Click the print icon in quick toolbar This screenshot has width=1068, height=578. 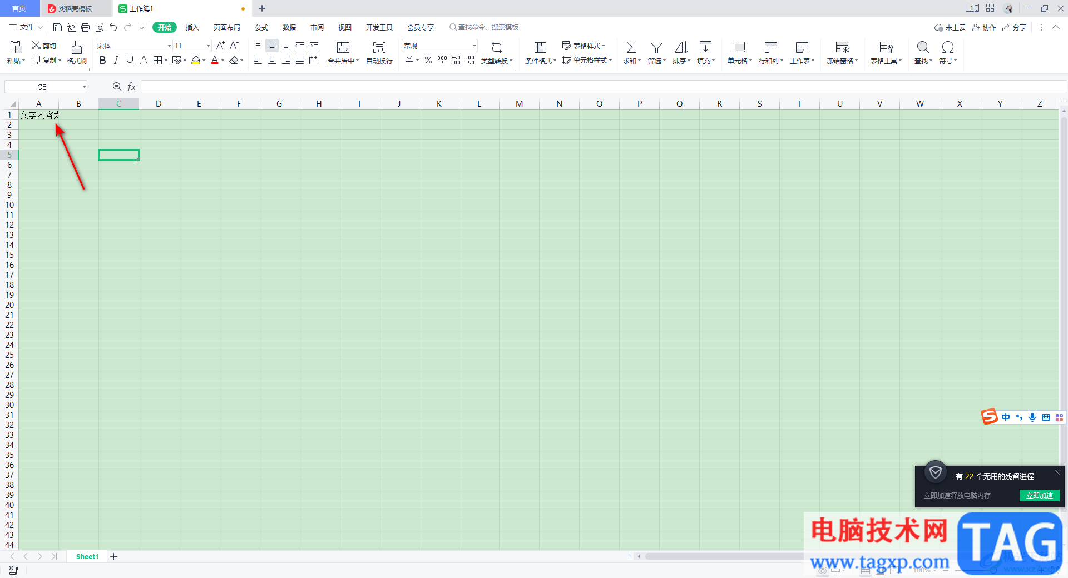click(x=85, y=27)
